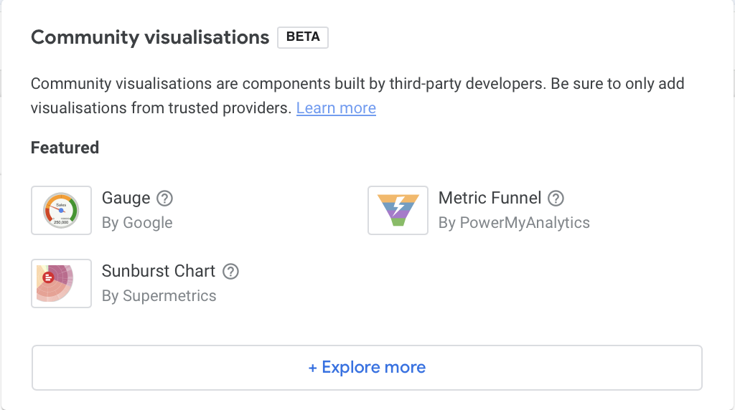The image size is (735, 410).
Task: Select the Sunburst Chart thumbnail icon
Action: [x=61, y=283]
